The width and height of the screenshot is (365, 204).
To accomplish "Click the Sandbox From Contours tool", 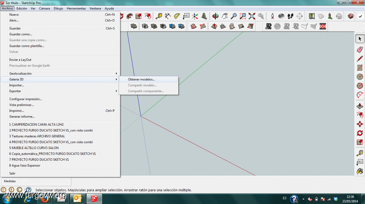I will [193, 26].
